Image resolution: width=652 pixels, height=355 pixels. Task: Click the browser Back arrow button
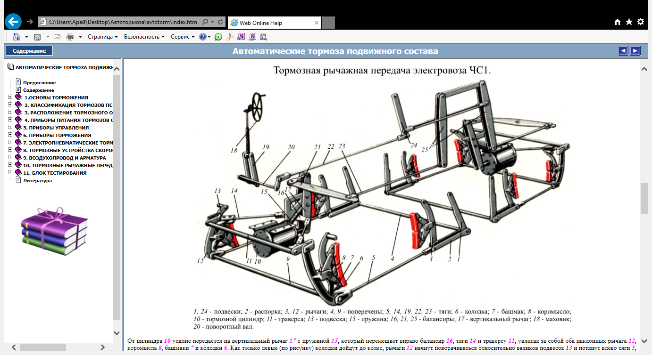[13, 21]
